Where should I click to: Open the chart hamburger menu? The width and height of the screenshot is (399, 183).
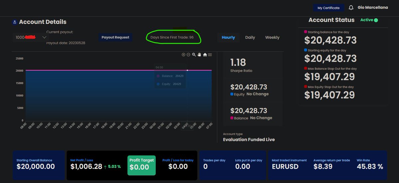210,55
